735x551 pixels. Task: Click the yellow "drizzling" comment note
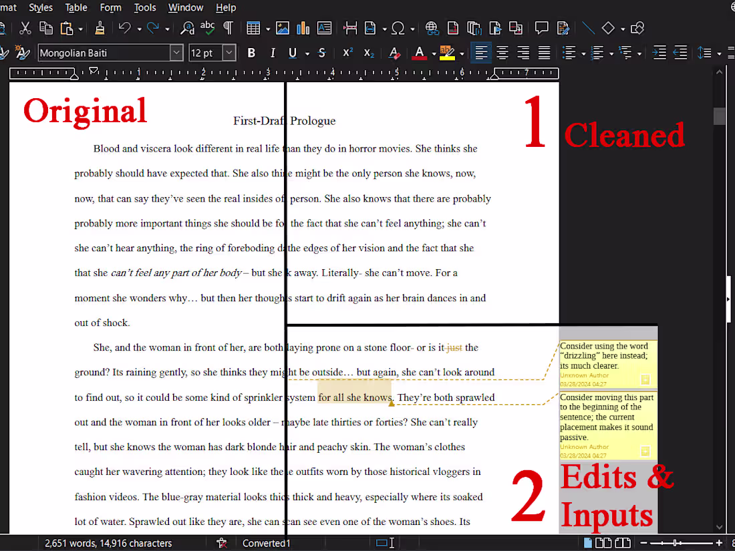tap(605, 356)
